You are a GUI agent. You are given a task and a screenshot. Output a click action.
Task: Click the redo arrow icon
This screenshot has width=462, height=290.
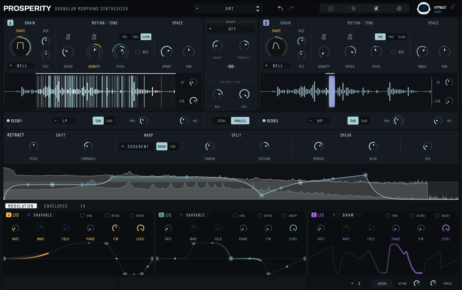coord(292,8)
